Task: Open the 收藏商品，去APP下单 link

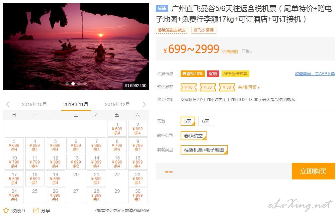Action: point(315,73)
